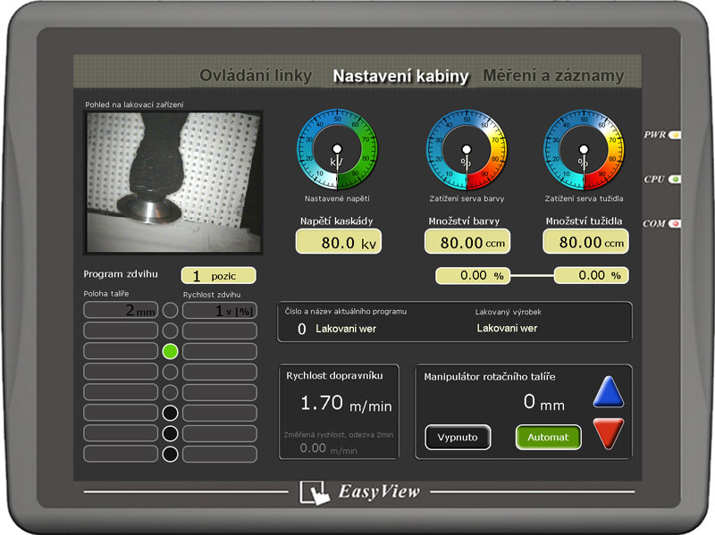Select the green lit position indicator
This screenshot has height=535, width=715.
click(x=170, y=351)
